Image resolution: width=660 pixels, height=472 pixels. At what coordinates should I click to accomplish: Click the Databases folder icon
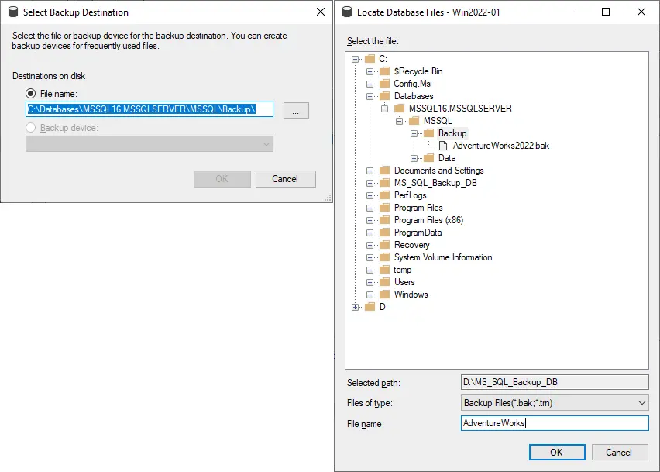point(385,96)
